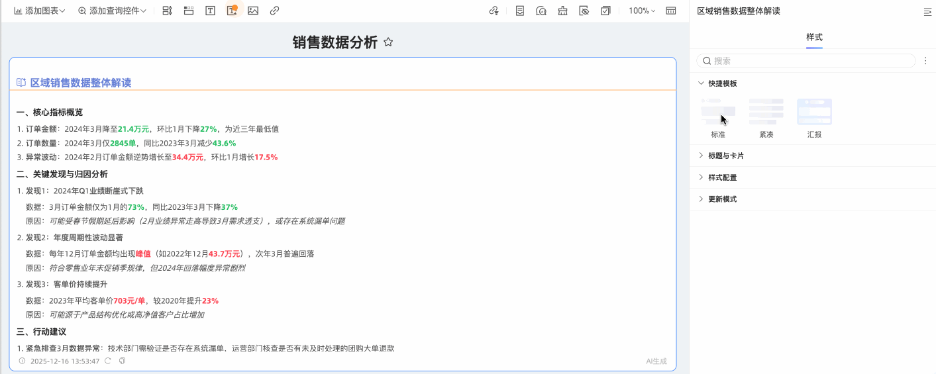Image resolution: width=936 pixels, height=374 pixels.
Task: Click the red 43.7万元 value
Action: coord(225,254)
